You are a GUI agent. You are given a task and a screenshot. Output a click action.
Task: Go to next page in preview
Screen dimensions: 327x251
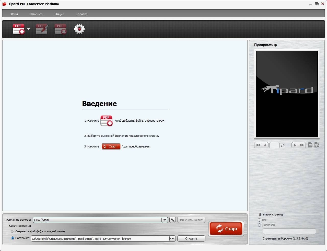click(295, 145)
